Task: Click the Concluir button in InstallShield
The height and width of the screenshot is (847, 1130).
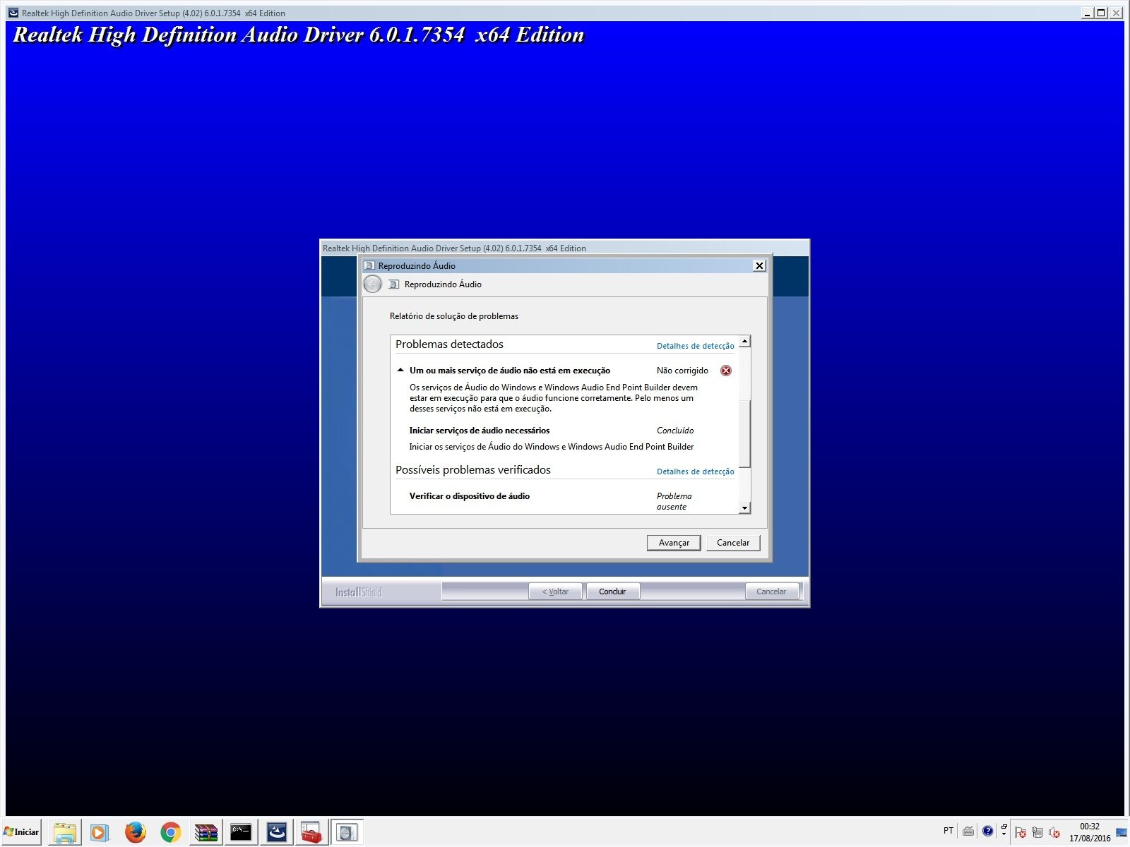Action: 612,591
